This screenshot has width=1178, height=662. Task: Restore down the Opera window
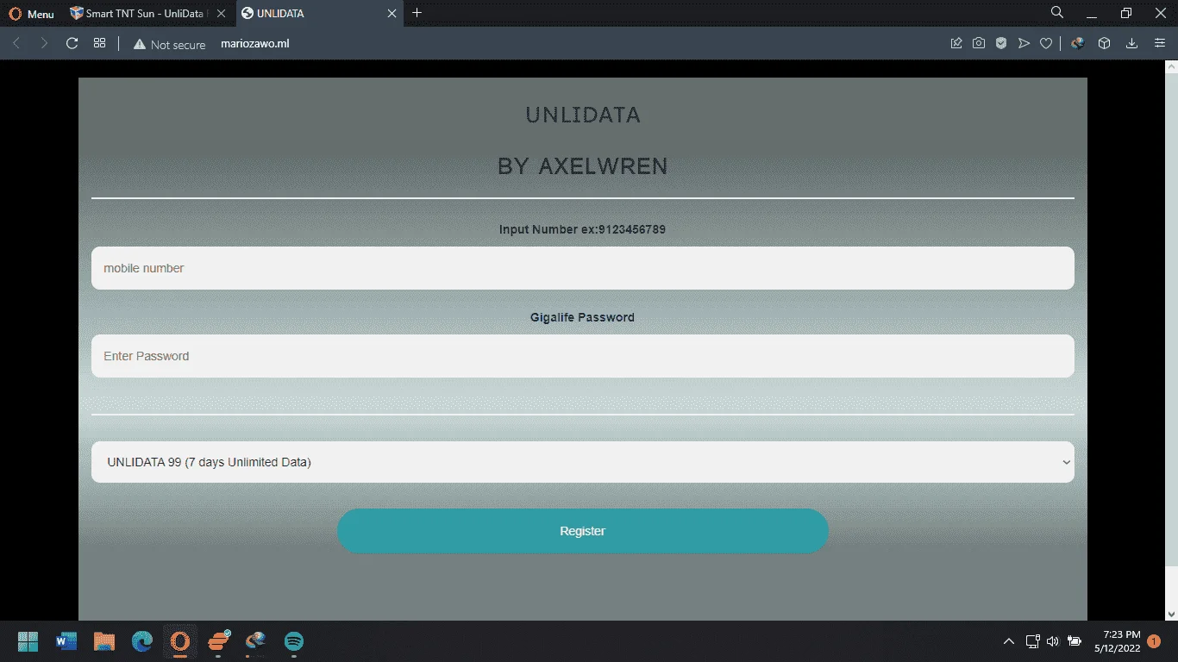(x=1126, y=13)
